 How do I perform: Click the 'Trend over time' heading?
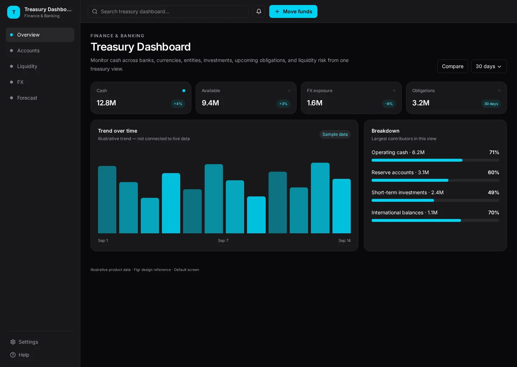point(117,131)
